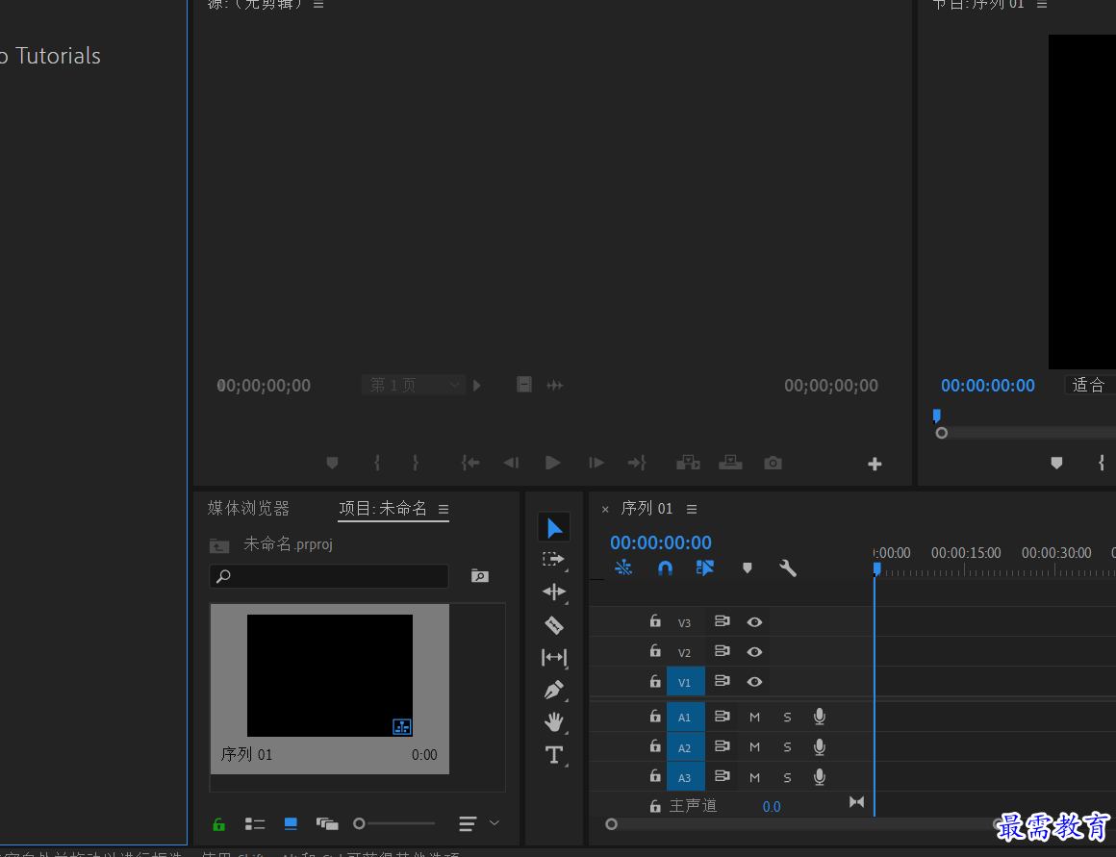Select the Type tool
Screen dimensions: 1116x857
pyautogui.click(x=554, y=754)
